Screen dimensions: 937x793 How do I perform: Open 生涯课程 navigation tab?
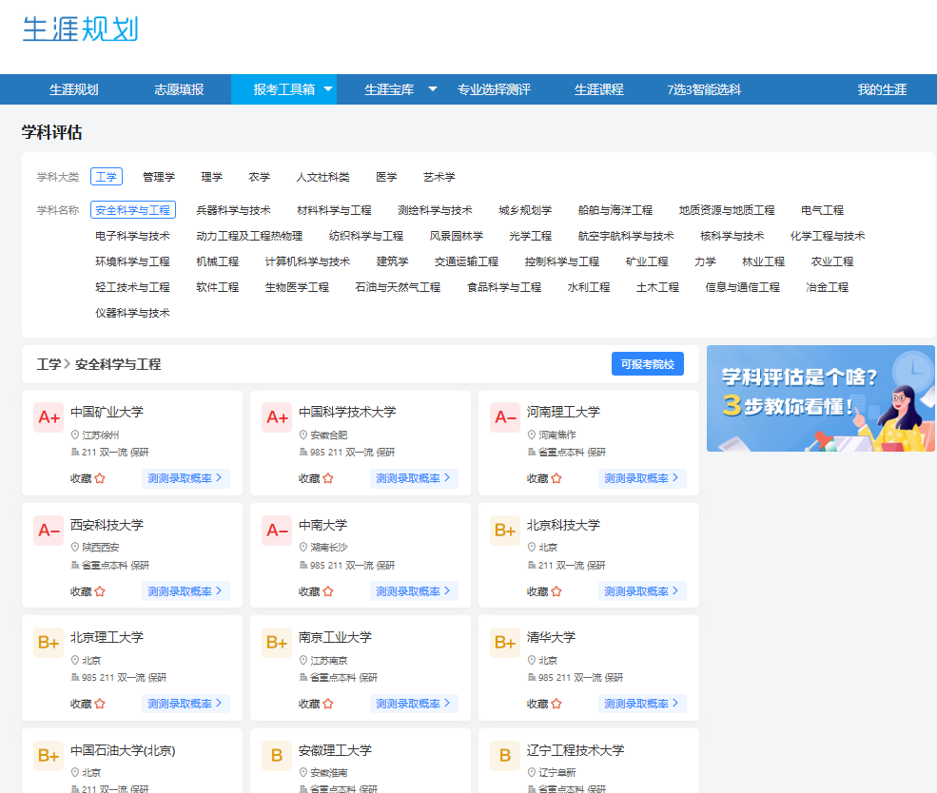[x=598, y=89]
